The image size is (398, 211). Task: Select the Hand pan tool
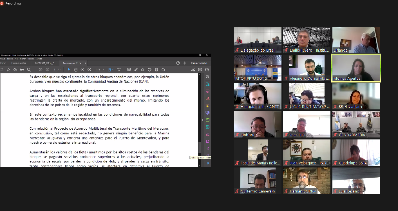(x=75, y=70)
